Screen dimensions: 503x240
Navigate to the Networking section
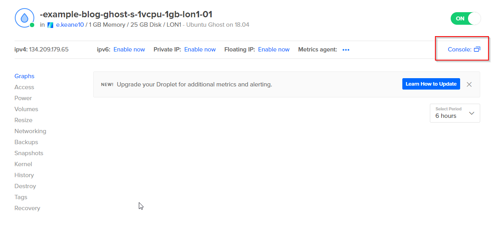[x=30, y=131]
